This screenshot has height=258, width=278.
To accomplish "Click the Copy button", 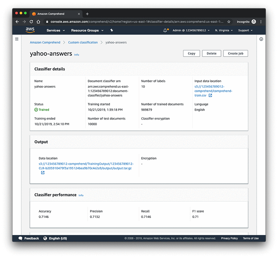I will pyautogui.click(x=191, y=54).
